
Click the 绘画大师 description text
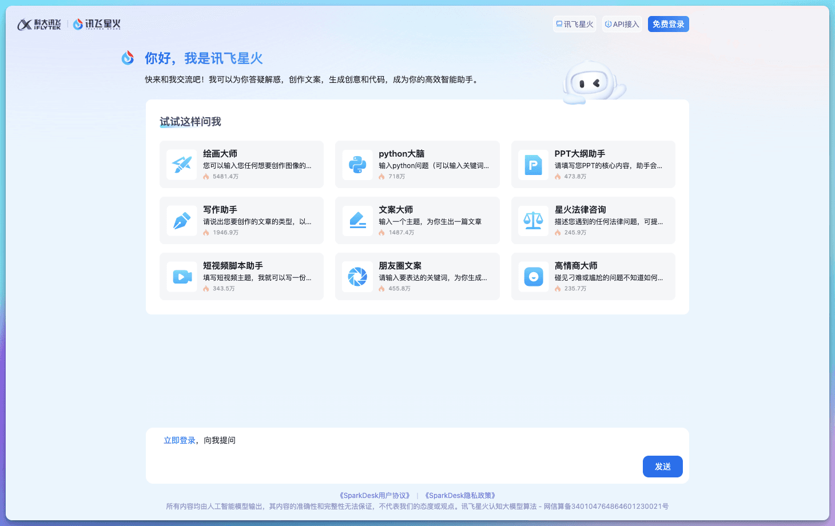(x=257, y=166)
